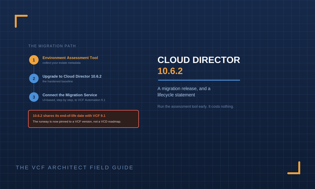
Task: Click 'A migration release, and a lifecycle statement'
Action: (x=184, y=91)
